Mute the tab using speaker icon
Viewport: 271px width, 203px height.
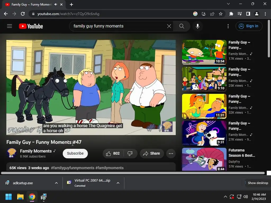56,4
